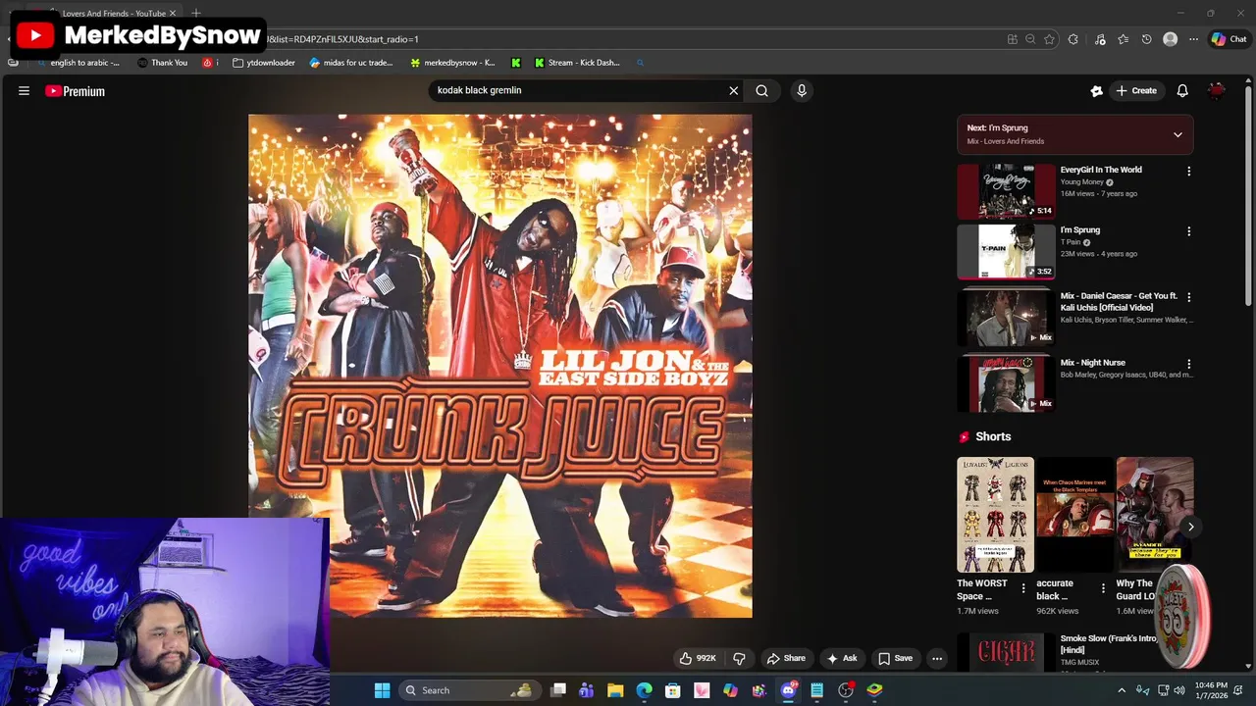Show hidden system tray icons

click(x=1122, y=690)
